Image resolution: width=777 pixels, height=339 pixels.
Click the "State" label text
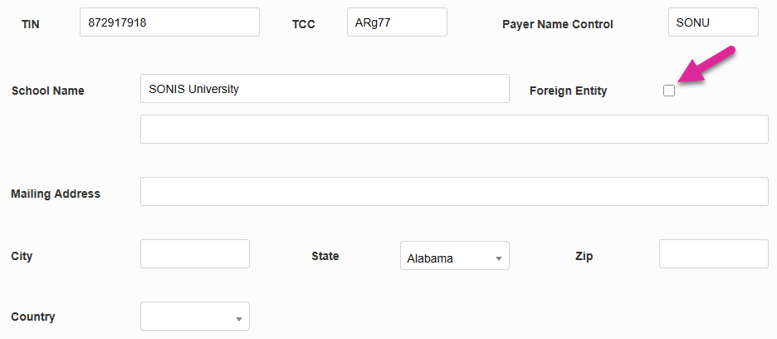click(x=325, y=256)
